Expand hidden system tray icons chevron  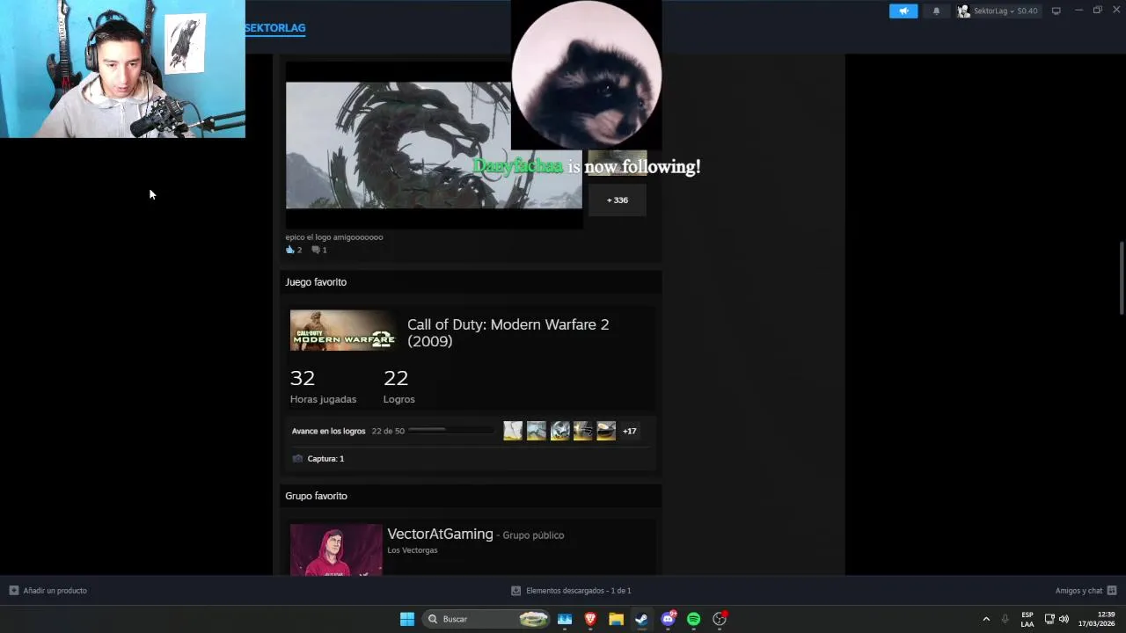coord(986,619)
